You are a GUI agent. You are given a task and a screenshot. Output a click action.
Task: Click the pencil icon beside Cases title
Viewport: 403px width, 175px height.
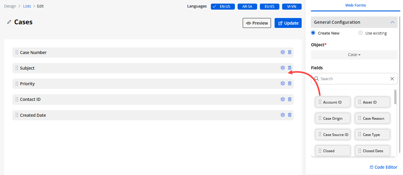(9, 22)
